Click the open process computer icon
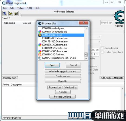Image resolution: width=126 pixels, height=121 pixels. pos(5,13)
